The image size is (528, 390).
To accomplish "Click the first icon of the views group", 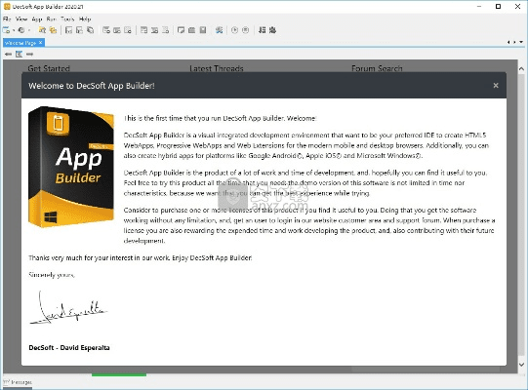I will [106, 30].
